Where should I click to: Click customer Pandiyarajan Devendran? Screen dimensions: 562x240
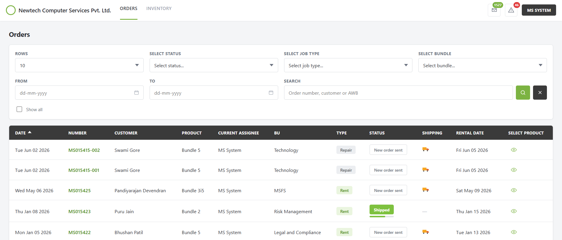(140, 190)
